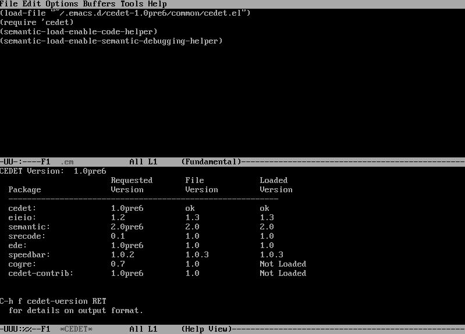This screenshot has height=334, width=465.
Task: Click 'All L1' in the lower mode line
Action: [143, 329]
